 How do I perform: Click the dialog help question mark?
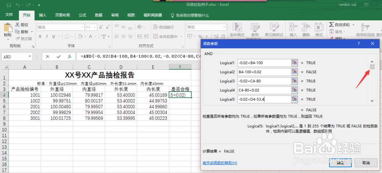[359, 44]
